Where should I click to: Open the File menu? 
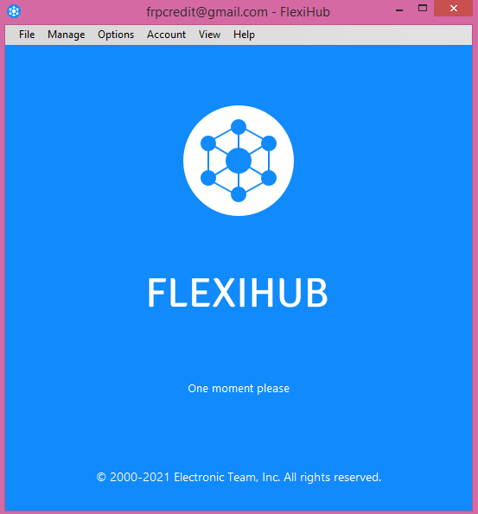pos(27,35)
